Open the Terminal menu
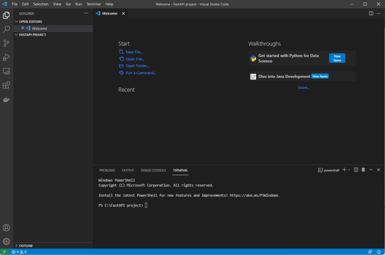385x255 pixels. [93, 4]
